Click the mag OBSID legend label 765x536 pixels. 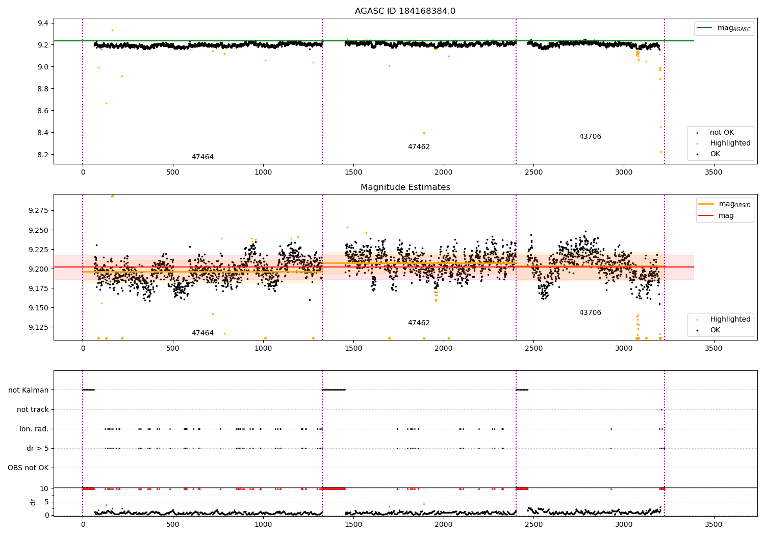tap(735, 205)
